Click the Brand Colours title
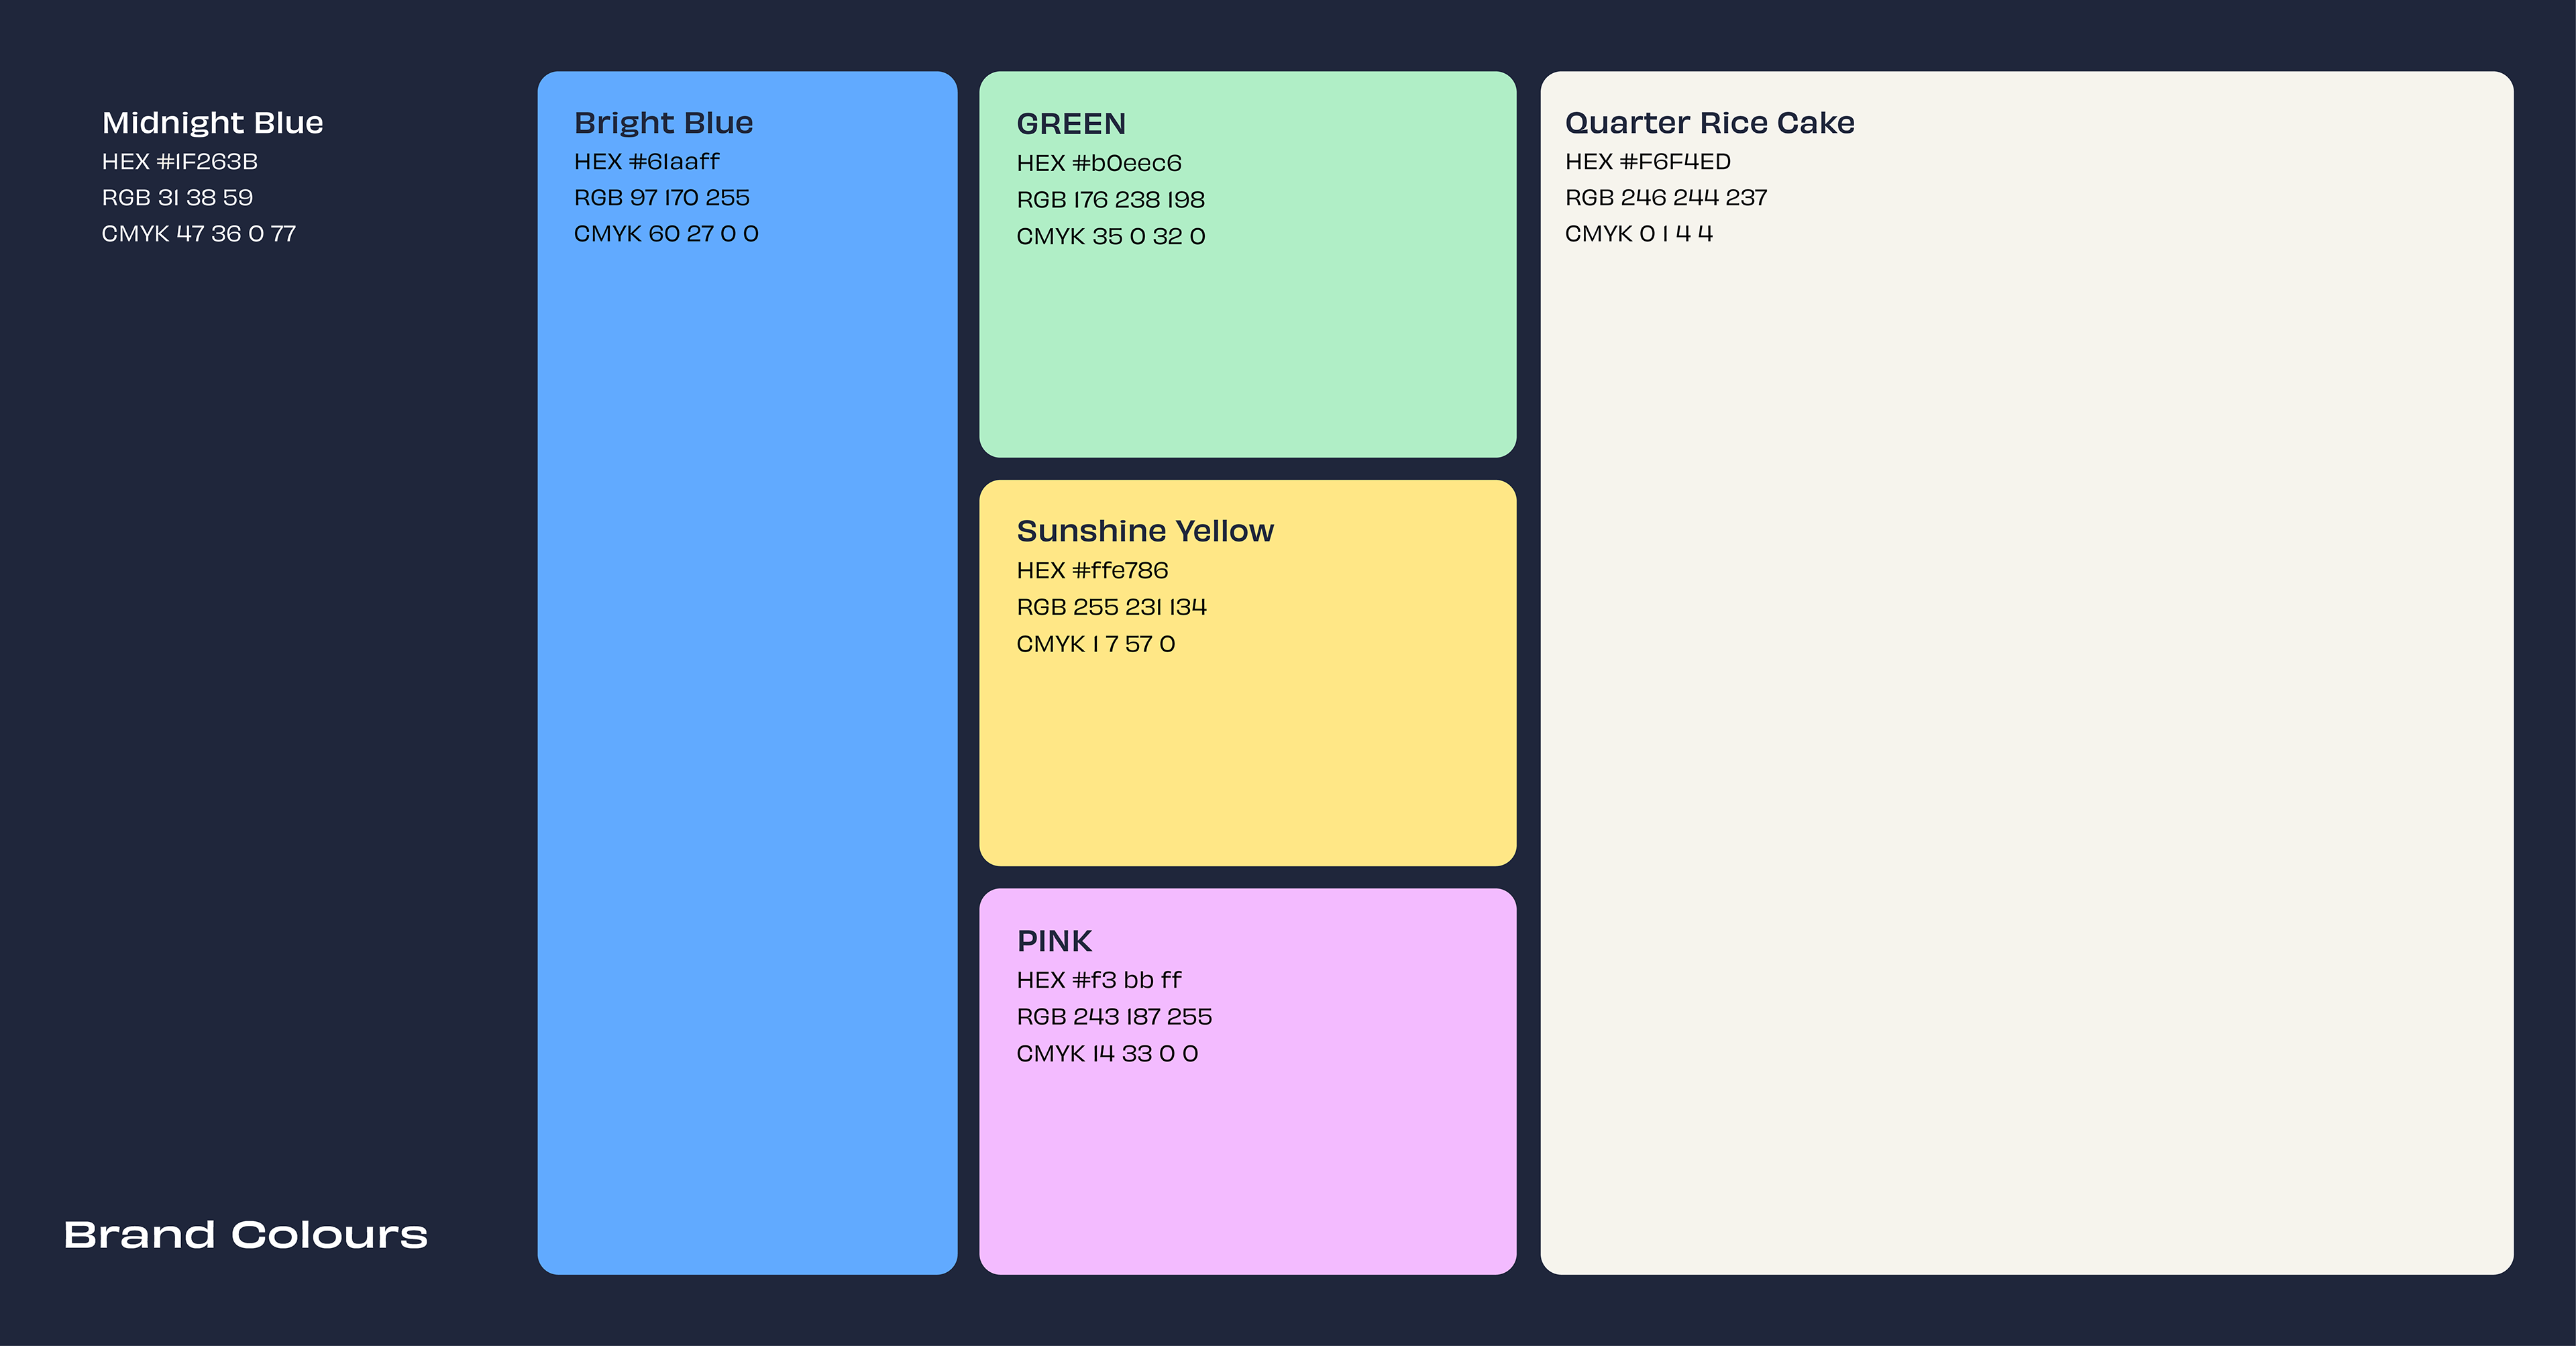The height and width of the screenshot is (1346, 2576). (x=246, y=1235)
